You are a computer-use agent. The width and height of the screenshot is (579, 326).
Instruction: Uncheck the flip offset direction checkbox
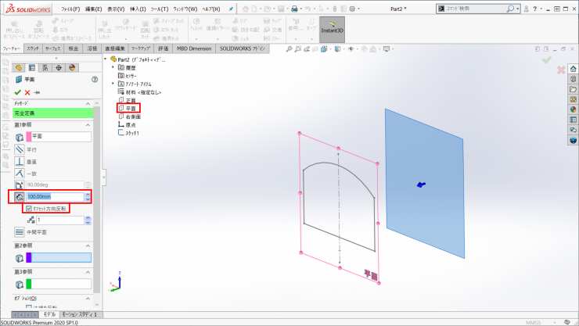tap(29, 209)
